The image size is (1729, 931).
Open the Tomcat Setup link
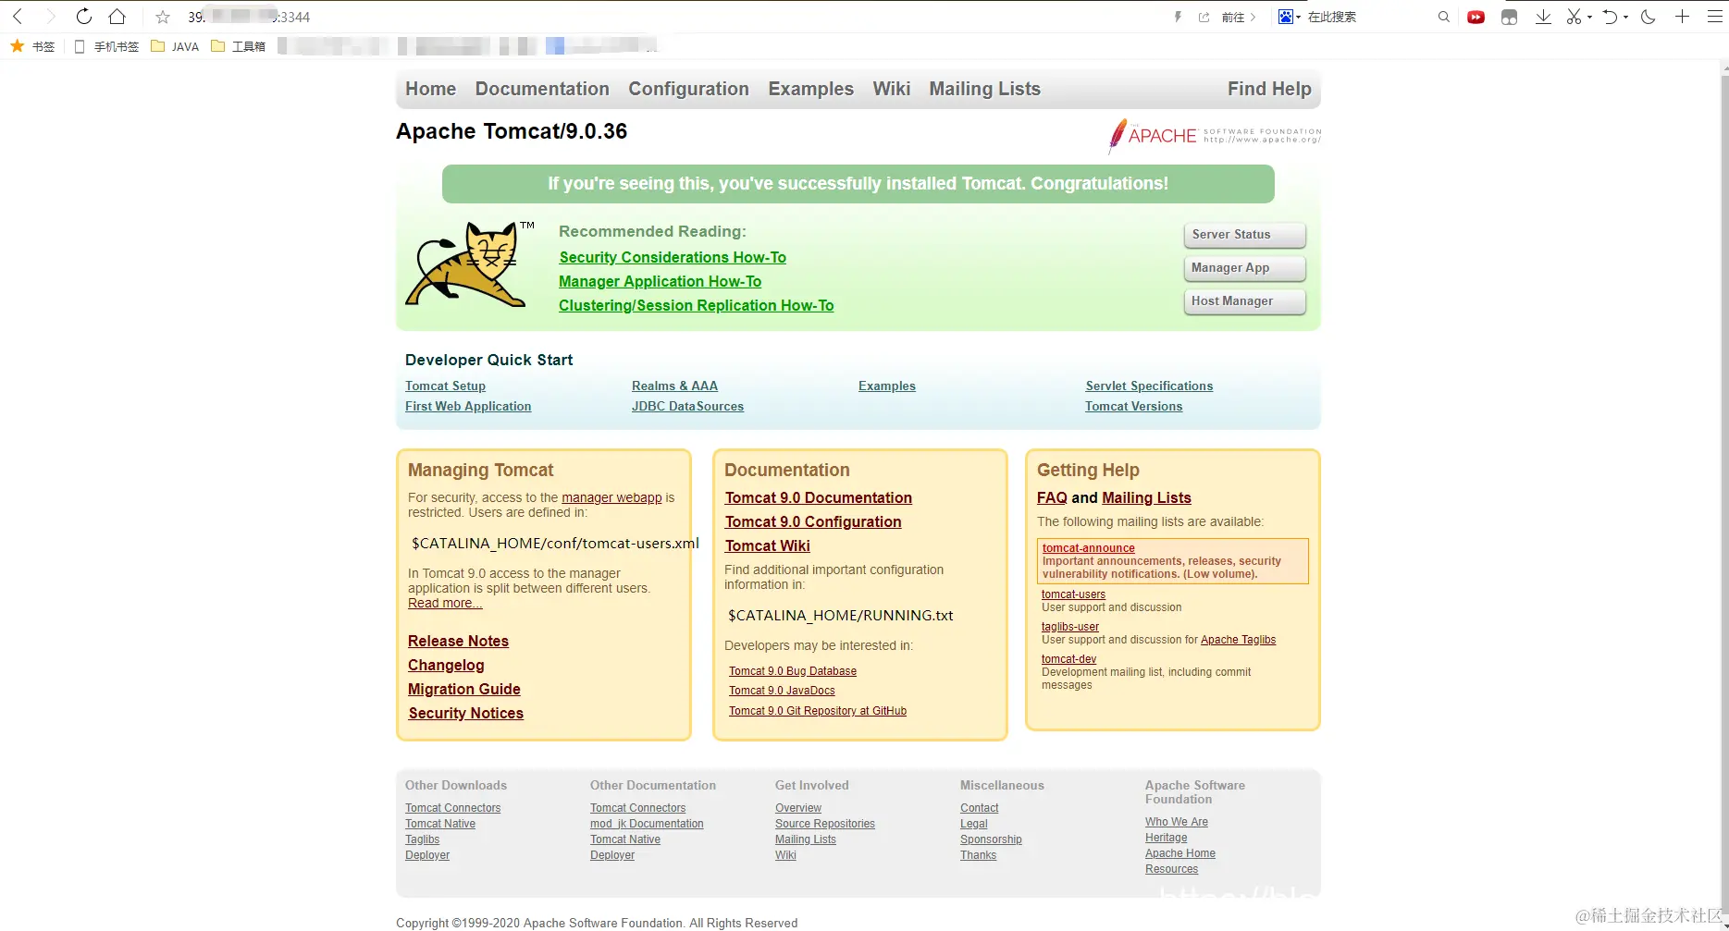[x=445, y=386]
